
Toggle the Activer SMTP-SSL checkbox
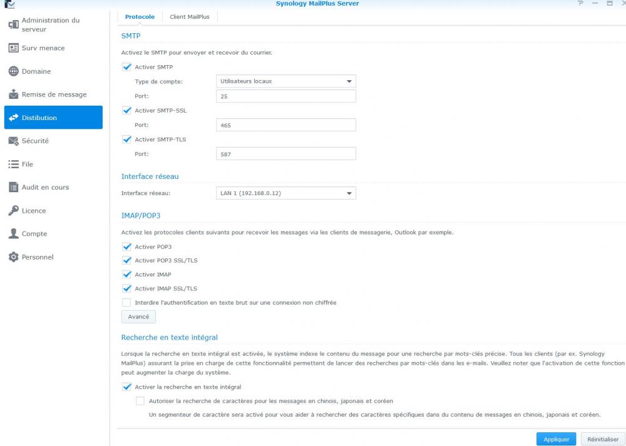(126, 111)
